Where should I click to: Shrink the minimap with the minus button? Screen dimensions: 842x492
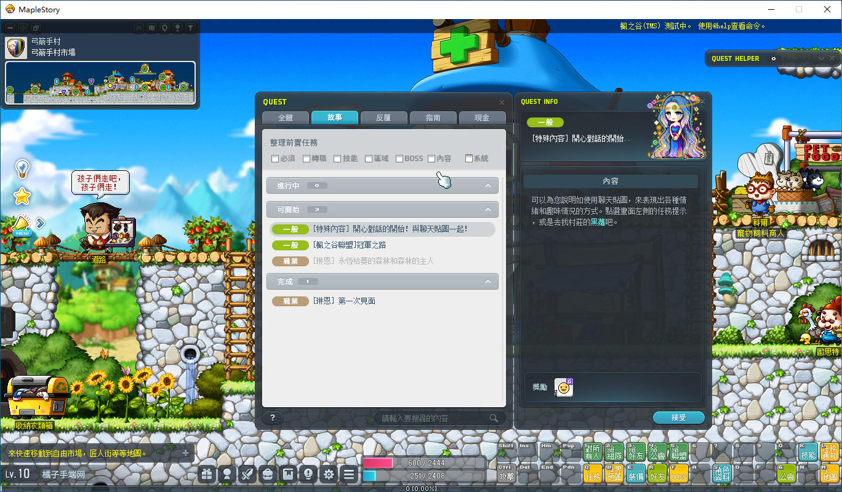pyautogui.click(x=10, y=28)
